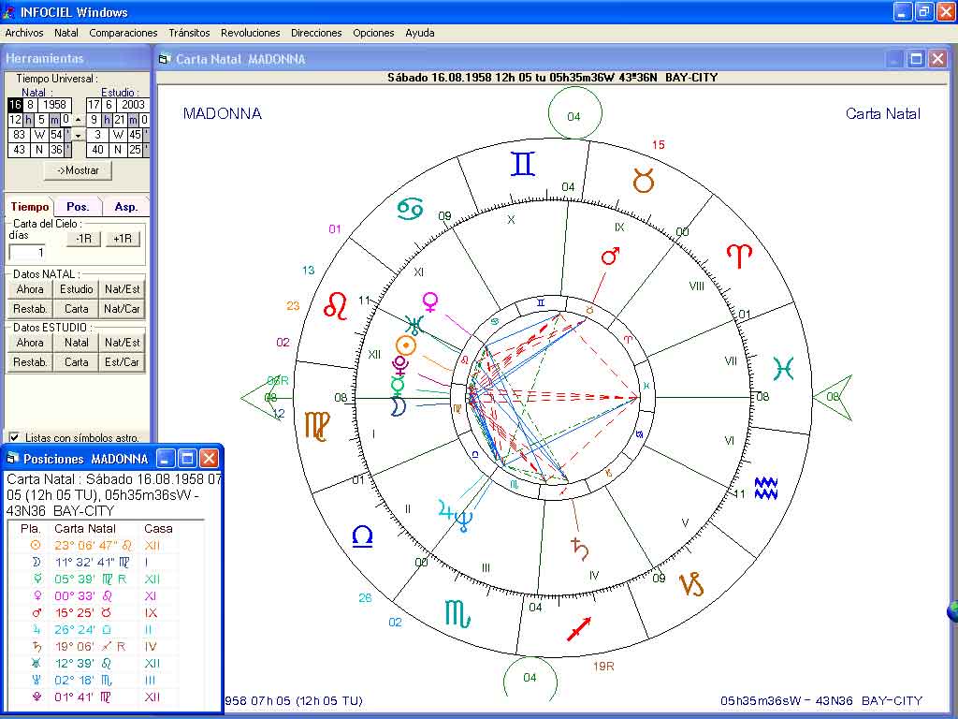Click the Ascendant arrow marker on left

[263, 398]
